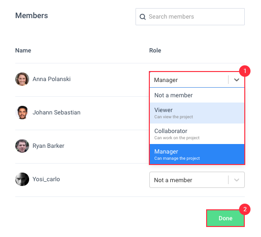Click Johann Sebastian's avatar photo
261x237 pixels.
click(22, 113)
